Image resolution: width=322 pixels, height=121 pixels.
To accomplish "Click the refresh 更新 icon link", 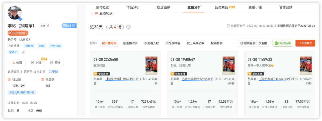I will pyautogui.click(x=53, y=72).
